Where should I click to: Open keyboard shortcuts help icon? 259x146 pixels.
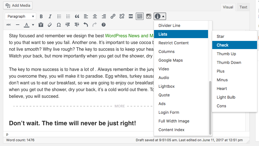(x=103, y=25)
